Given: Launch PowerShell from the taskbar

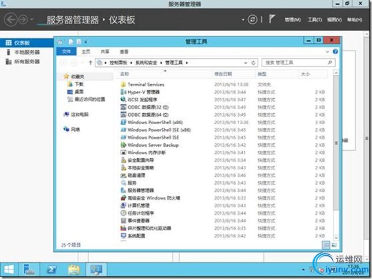Looking at the screenshot, I should tap(51, 270).
